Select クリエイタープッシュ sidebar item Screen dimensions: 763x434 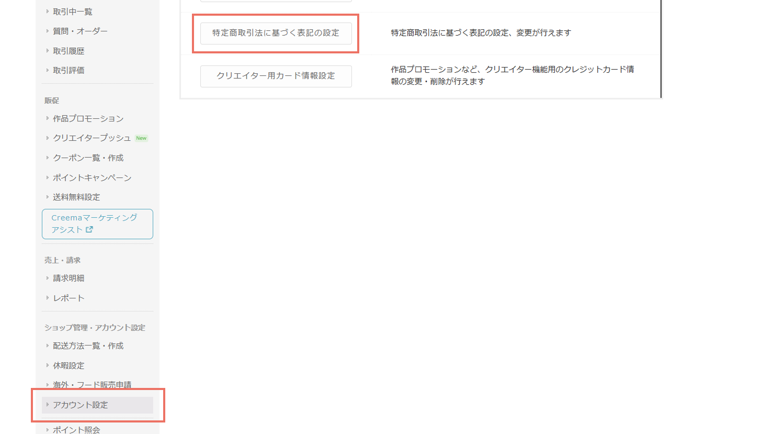[x=92, y=138]
